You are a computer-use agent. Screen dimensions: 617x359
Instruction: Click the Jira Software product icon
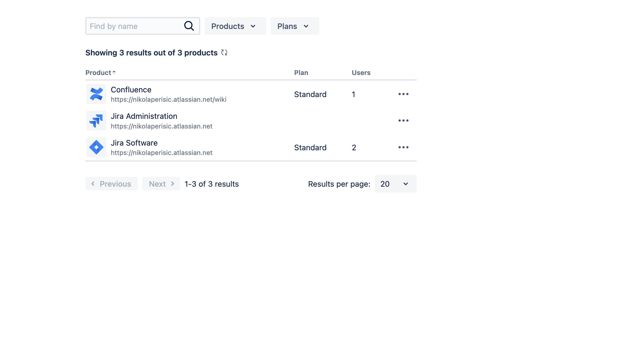[x=96, y=147]
